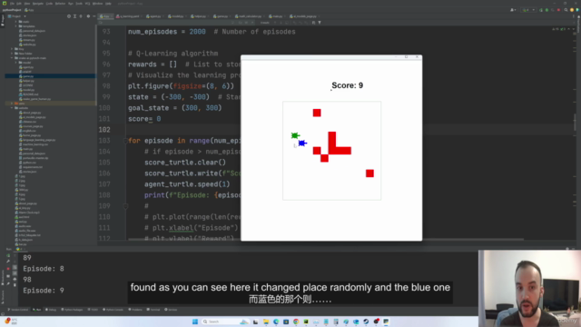The image size is (581, 327).
Task: Switch to the agent.py editor tab
Action: point(153,16)
